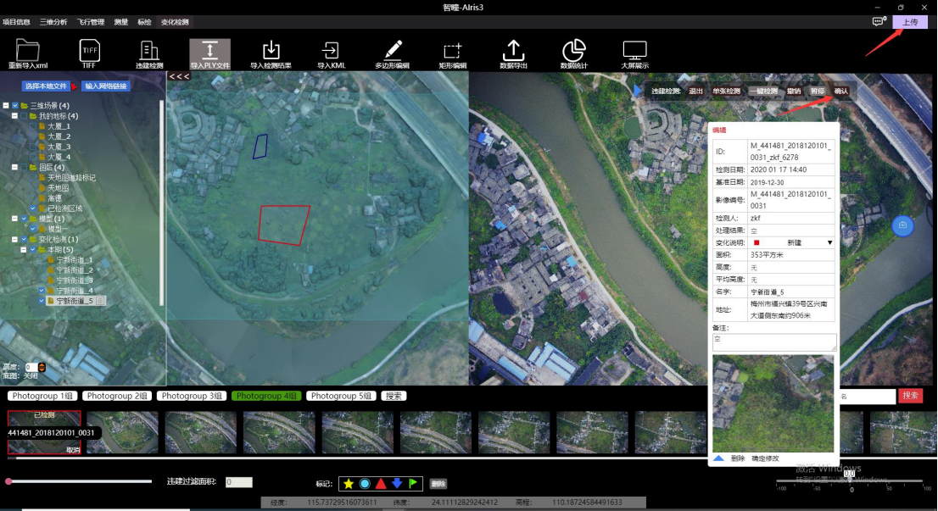Open the TIFF import tool
This screenshot has height=511, width=938.
click(x=89, y=50)
